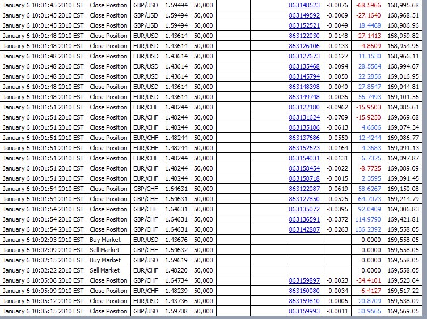Click the balance 169,421.81
The height and width of the screenshot is (319, 427).
tap(403, 219)
